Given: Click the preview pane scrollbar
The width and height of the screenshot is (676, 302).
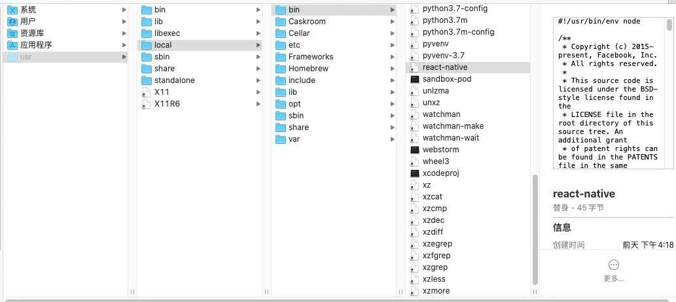Looking at the screenshot, I should pyautogui.click(x=669, y=26).
